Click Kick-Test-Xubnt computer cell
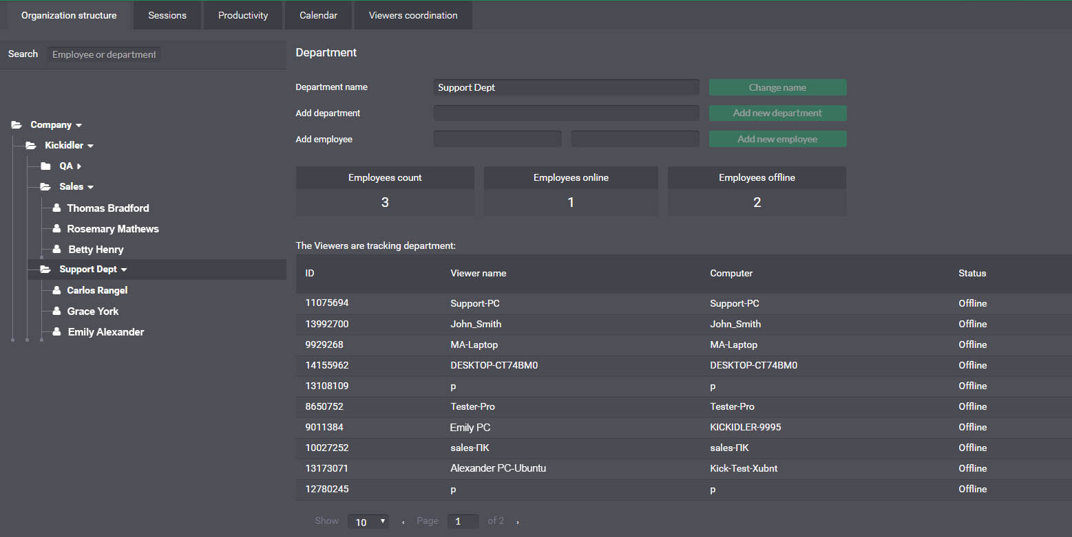 click(744, 468)
